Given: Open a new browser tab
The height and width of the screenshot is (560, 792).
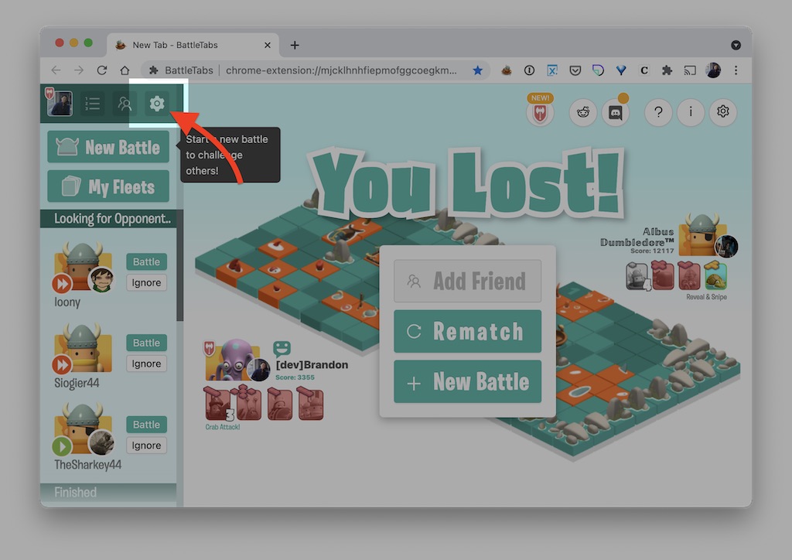Looking at the screenshot, I should 295,46.
